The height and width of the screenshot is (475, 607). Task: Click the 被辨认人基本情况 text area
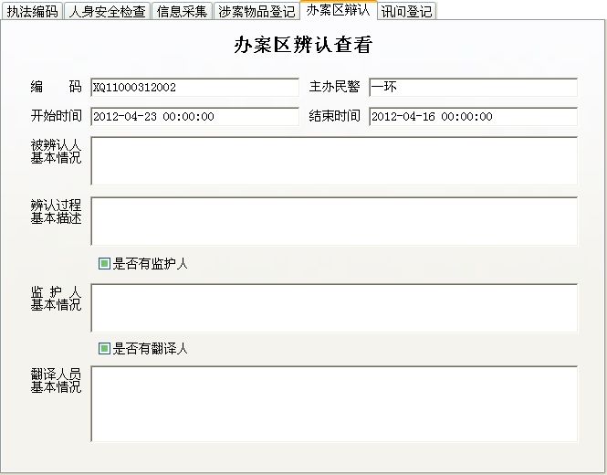click(x=334, y=161)
